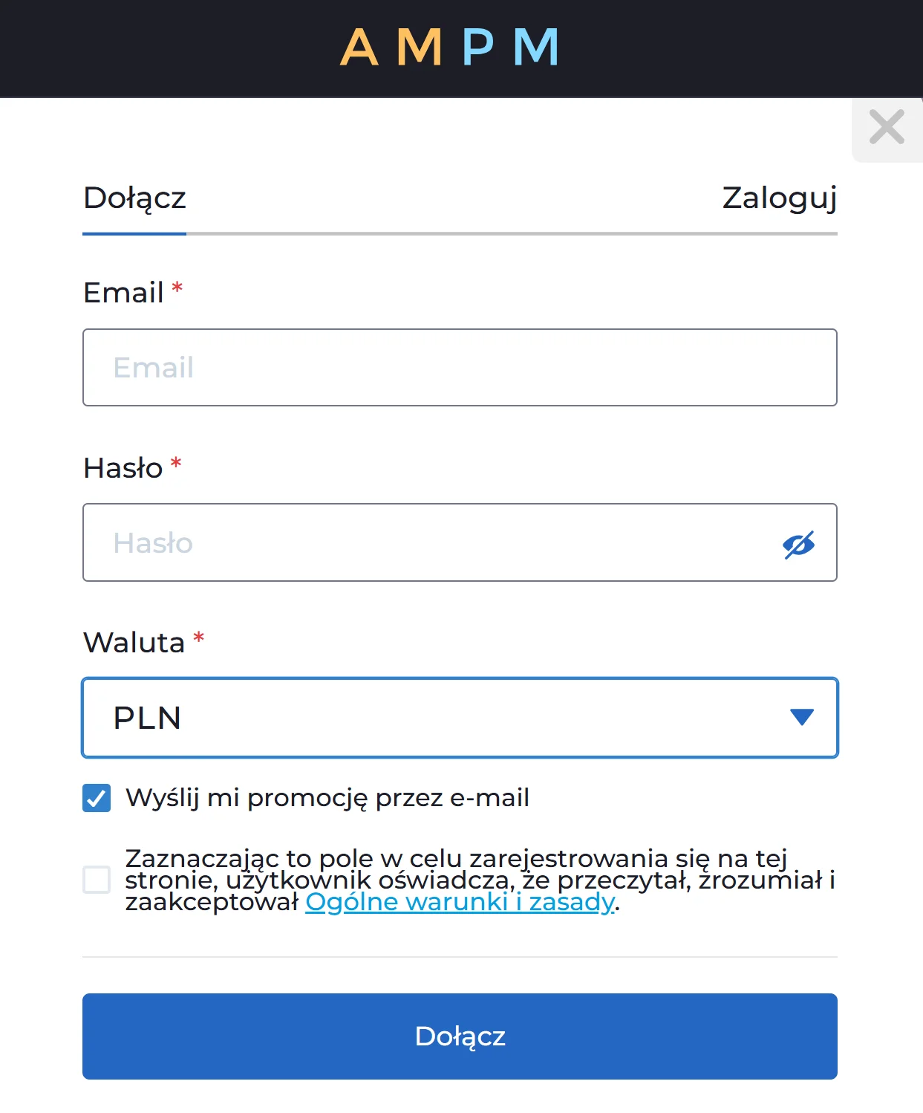Uncheck 'Wyślij mi promocję przez e-mail'
The image size is (923, 1113).
pyautogui.click(x=97, y=798)
